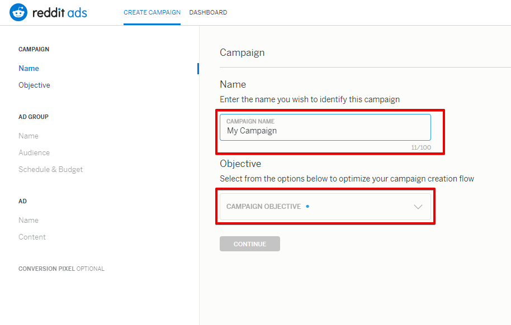The image size is (511, 325).
Task: Click the 11/100 character counter
Action: click(421, 147)
